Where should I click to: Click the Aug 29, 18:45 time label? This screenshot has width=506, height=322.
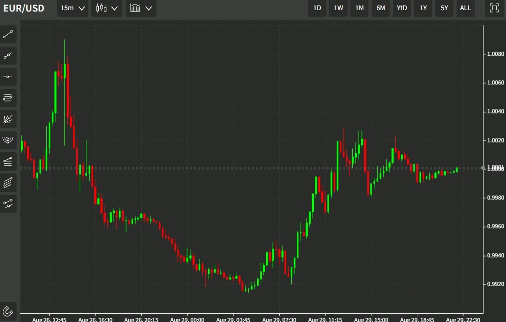[x=417, y=319]
